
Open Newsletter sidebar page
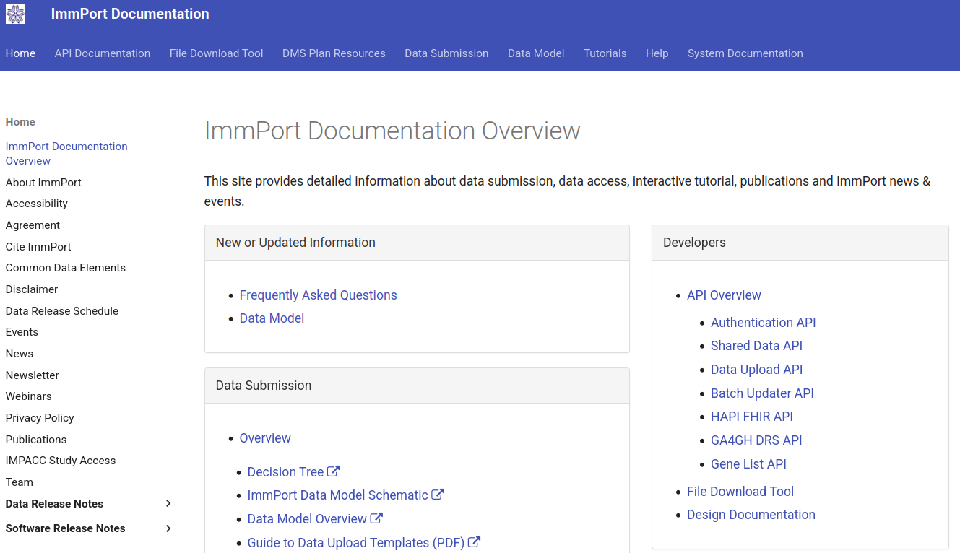point(33,375)
